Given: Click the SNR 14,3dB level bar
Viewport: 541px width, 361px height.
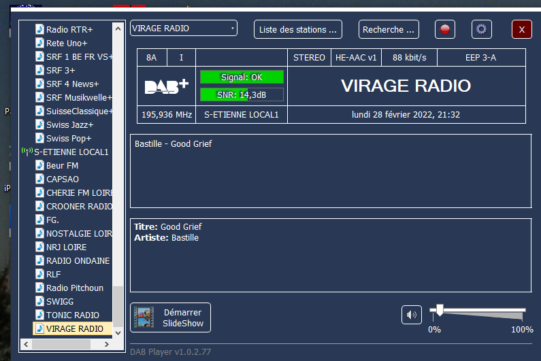Looking at the screenshot, I should (242, 94).
